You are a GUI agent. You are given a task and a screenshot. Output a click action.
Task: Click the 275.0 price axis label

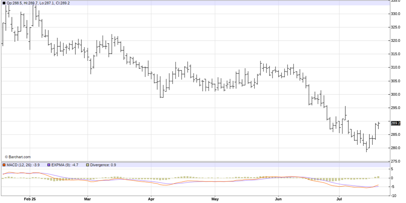(396, 161)
